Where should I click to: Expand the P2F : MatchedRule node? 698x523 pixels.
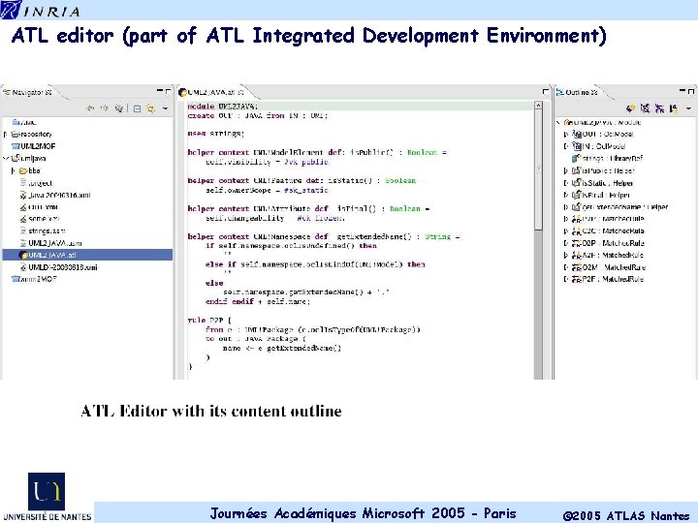(566, 279)
